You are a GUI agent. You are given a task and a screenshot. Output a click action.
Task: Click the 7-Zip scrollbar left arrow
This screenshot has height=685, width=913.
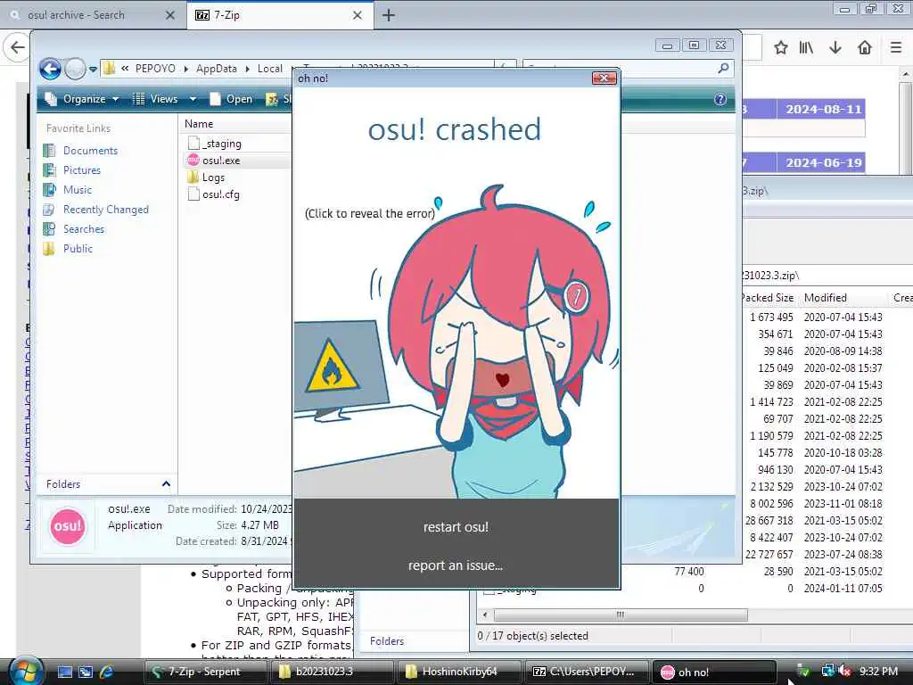485,615
